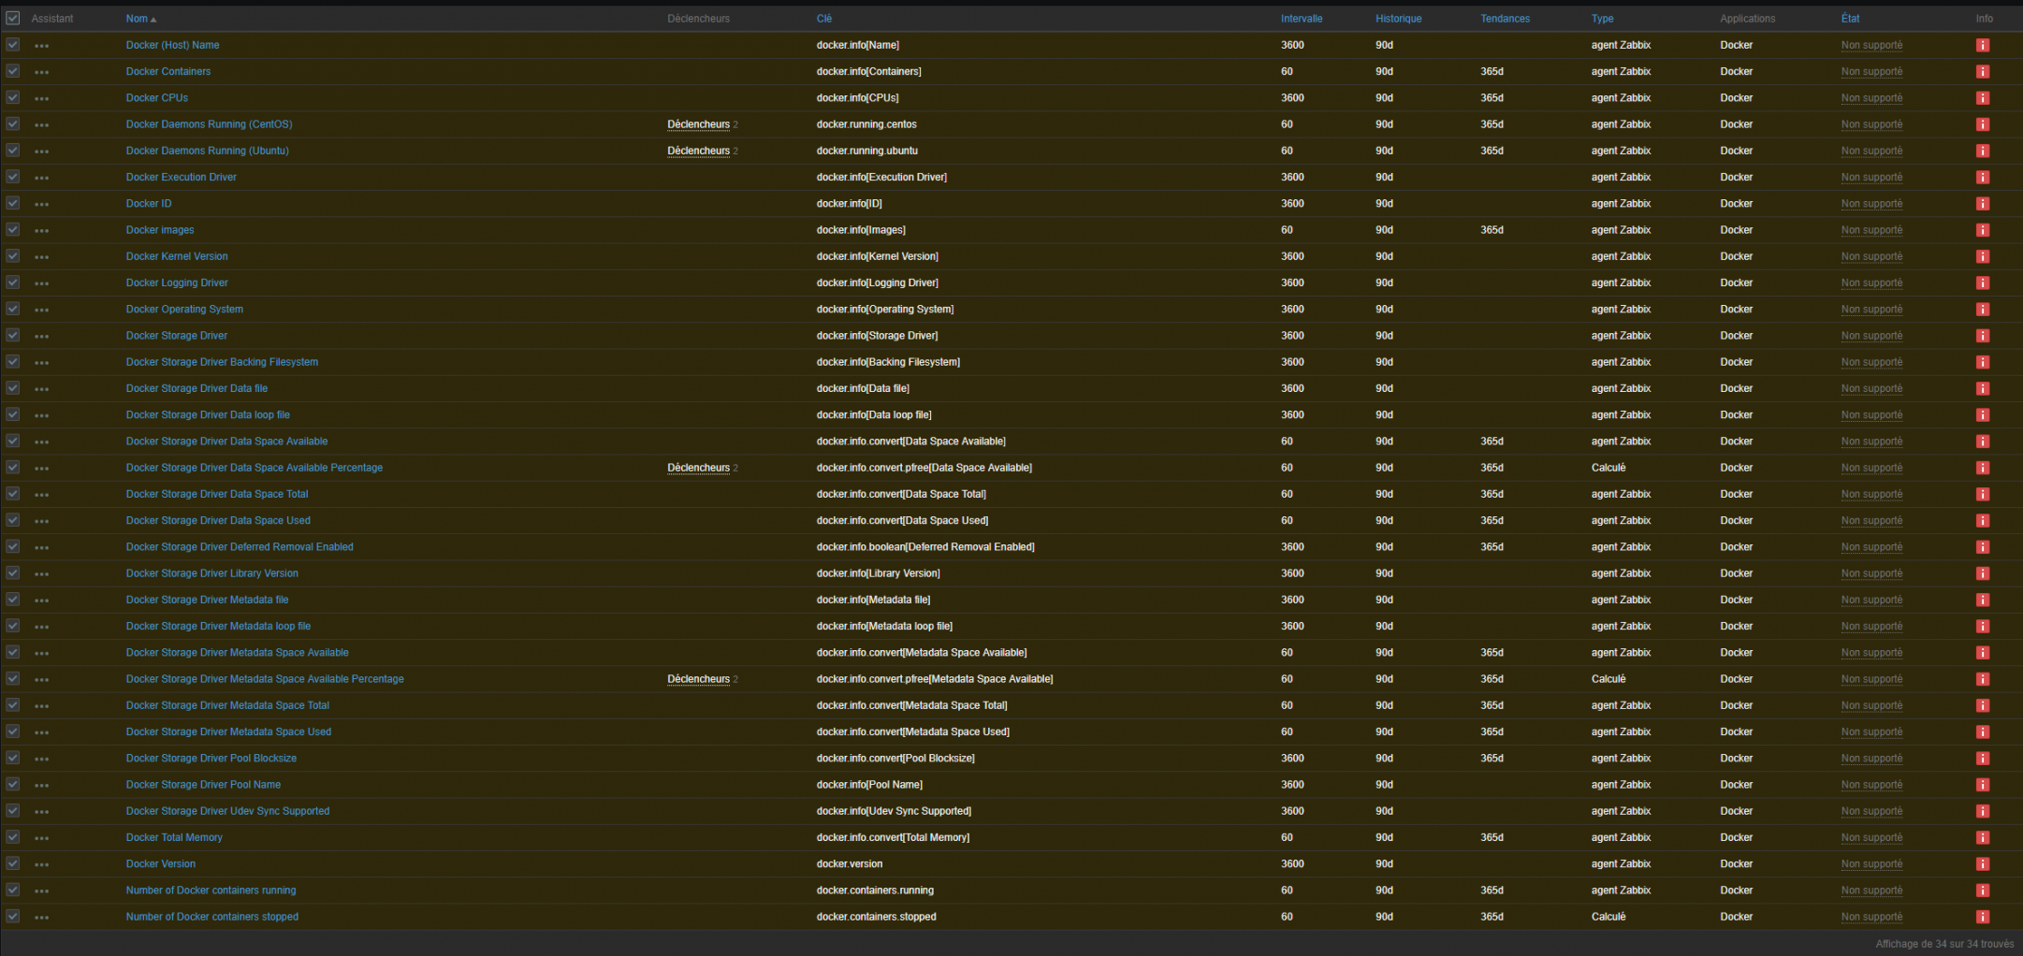Show the error info icon for Docker Containers
The width and height of the screenshot is (2023, 956).
[x=1982, y=71]
